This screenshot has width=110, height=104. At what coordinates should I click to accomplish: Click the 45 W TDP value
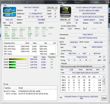point(11,23)
